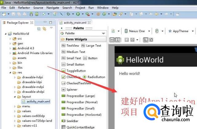Viewport: 197px width, 129px height.
Task: Click Collapse All in Package Explorer
Action: (x=39, y=29)
